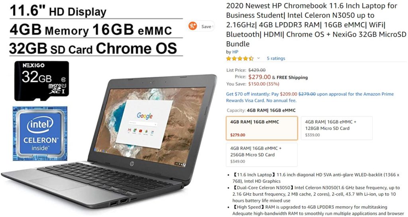Click the HP logo below the laptop screen
The image size is (408, 217).
(132, 163)
